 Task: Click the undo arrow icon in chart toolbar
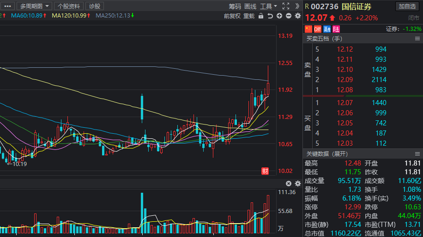pyautogui.click(x=270, y=16)
